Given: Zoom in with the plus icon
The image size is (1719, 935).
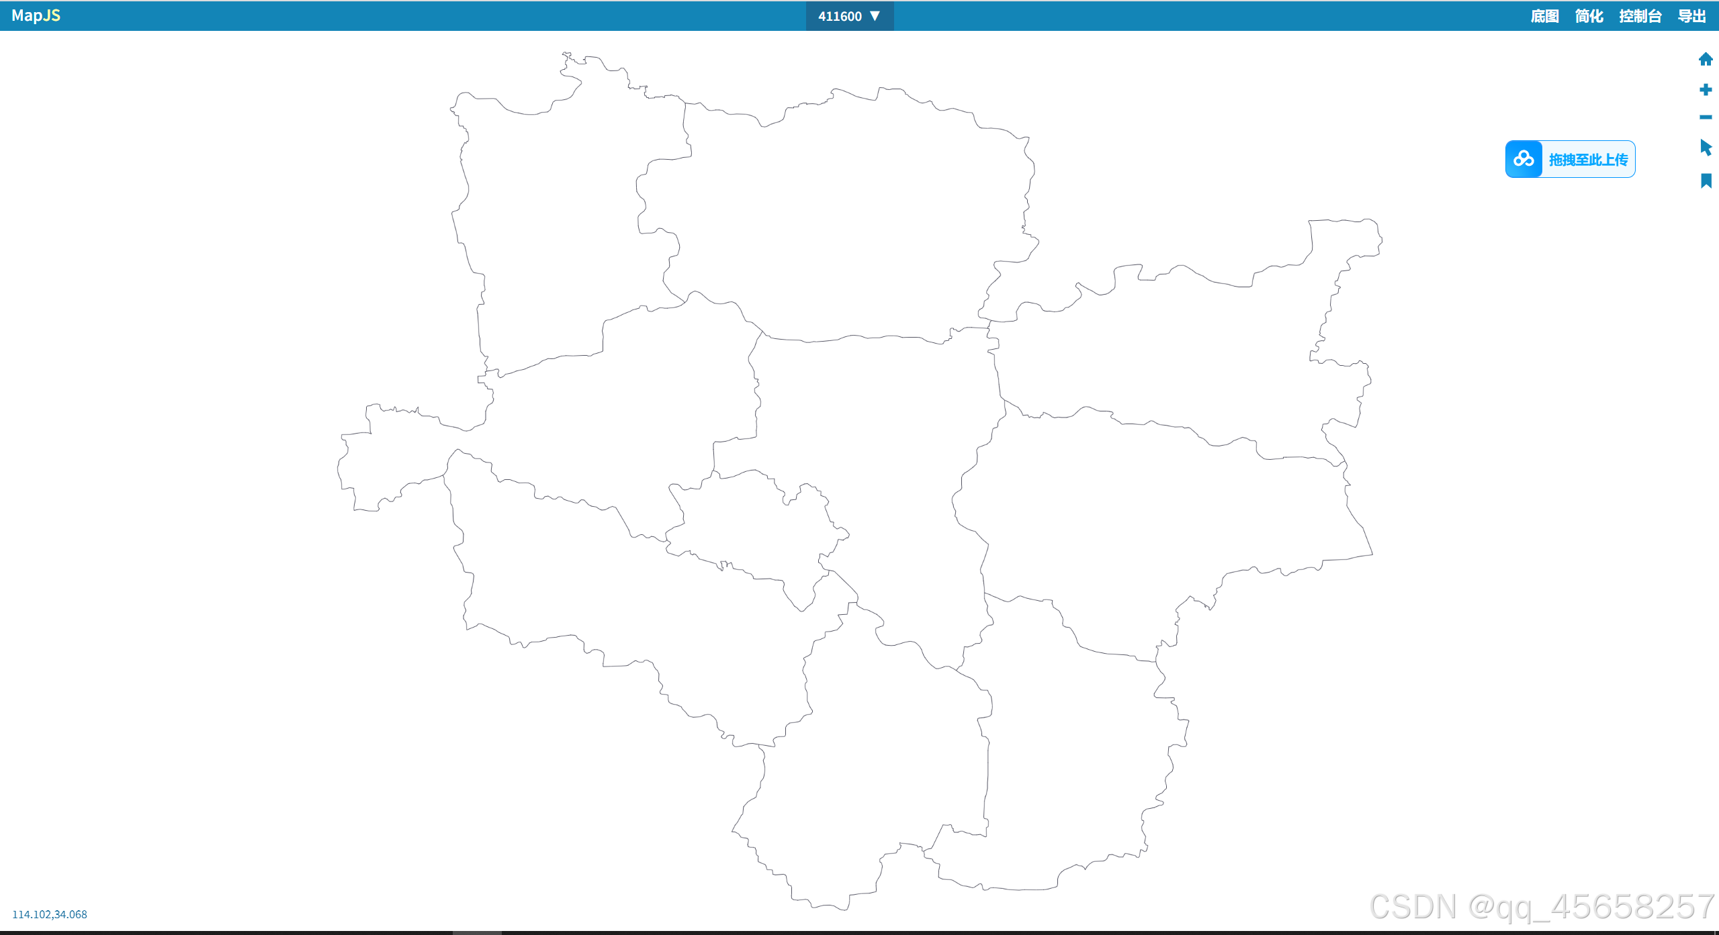Looking at the screenshot, I should coord(1705,90).
